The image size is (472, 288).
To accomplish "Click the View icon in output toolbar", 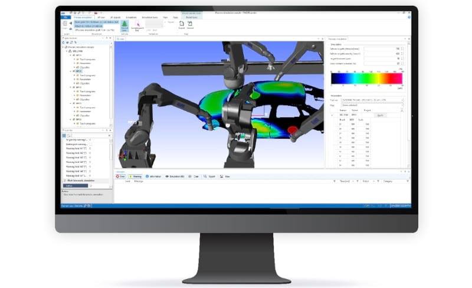I will [224, 176].
